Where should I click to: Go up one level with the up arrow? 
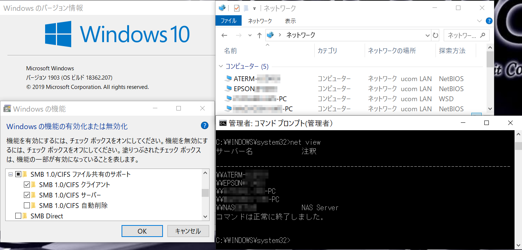pos(260,35)
